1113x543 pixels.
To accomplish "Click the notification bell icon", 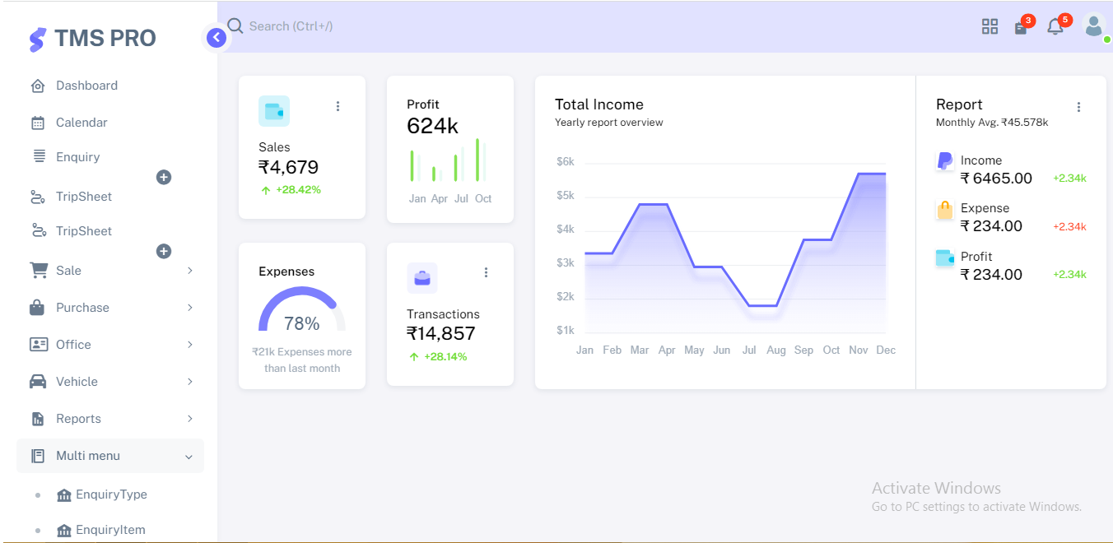I will [1055, 27].
